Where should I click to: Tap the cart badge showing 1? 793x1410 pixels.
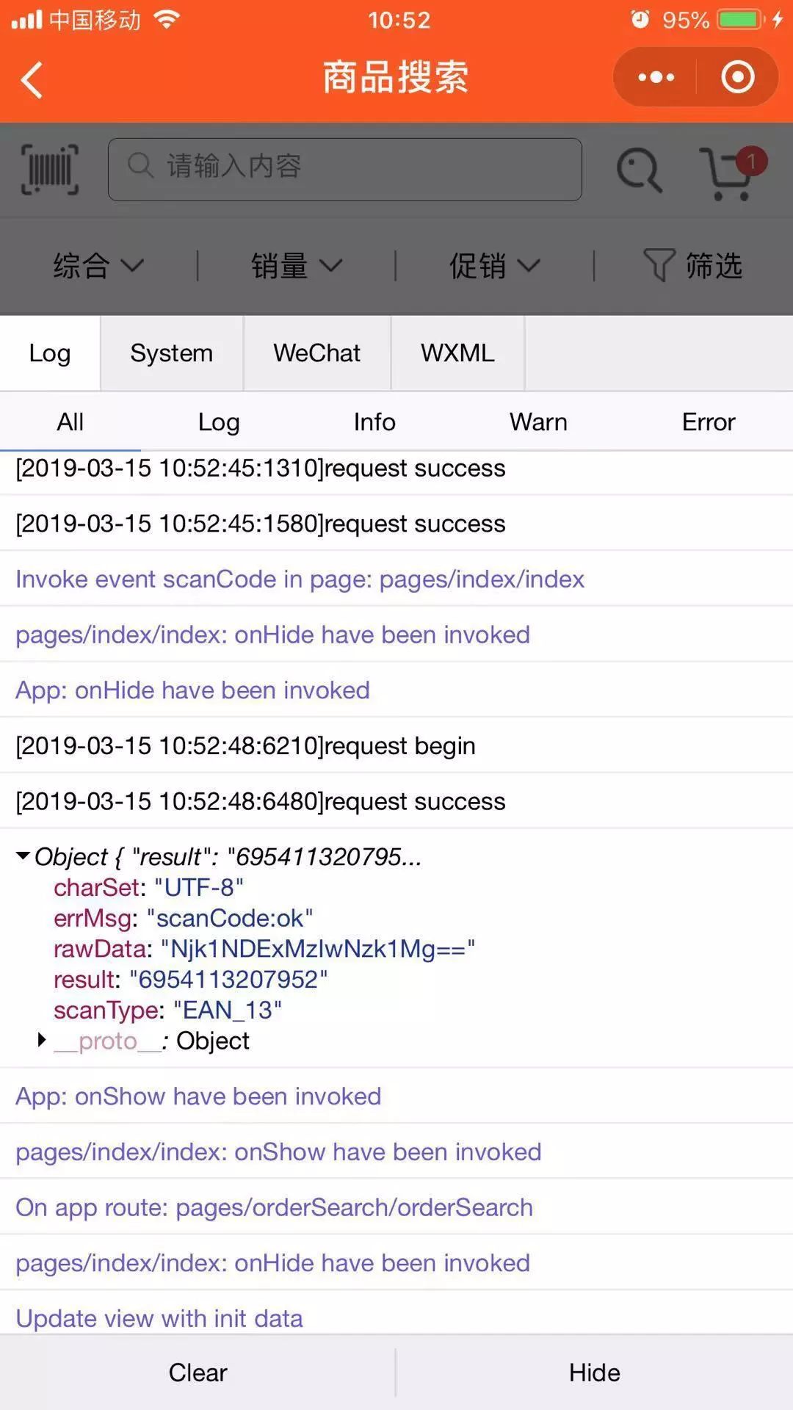point(751,161)
